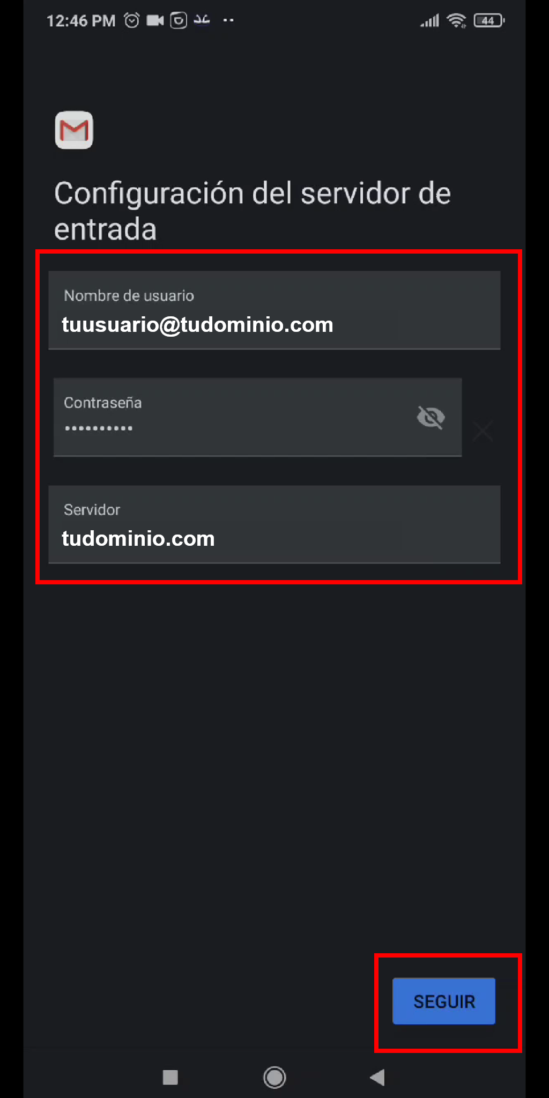Tap the 12:46 PM clock
Image resolution: width=549 pixels, height=1098 pixels.
[81, 21]
